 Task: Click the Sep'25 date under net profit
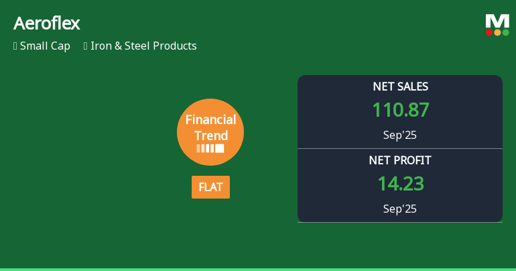coord(400,209)
